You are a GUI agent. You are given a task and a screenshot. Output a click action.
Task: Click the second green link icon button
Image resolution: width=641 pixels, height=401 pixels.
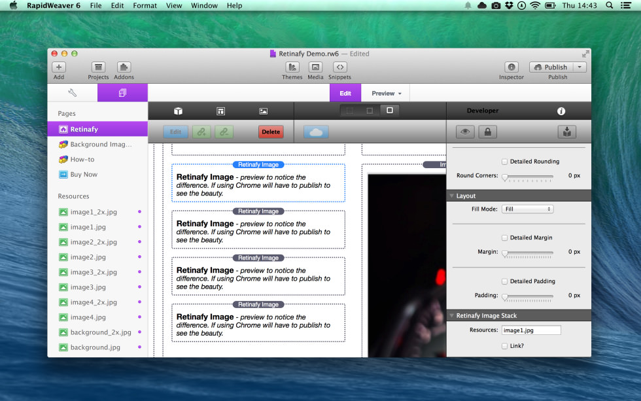click(x=224, y=131)
